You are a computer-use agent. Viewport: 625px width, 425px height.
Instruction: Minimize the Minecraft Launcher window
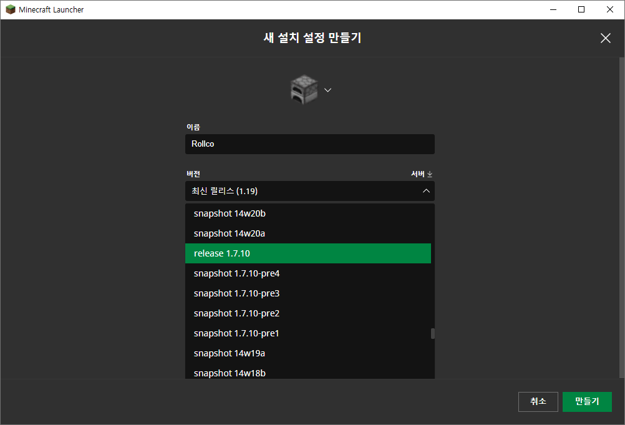click(553, 9)
